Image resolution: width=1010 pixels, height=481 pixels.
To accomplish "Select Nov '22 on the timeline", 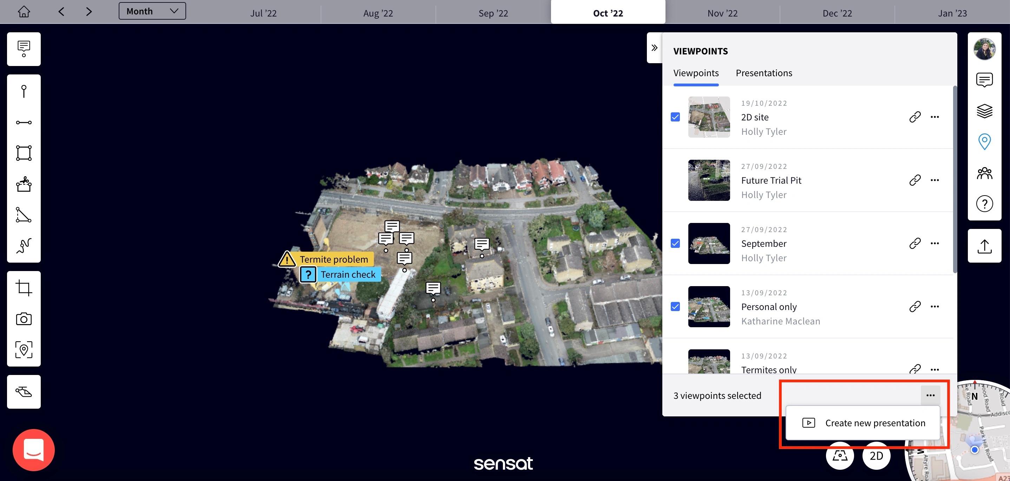I will coord(722,13).
